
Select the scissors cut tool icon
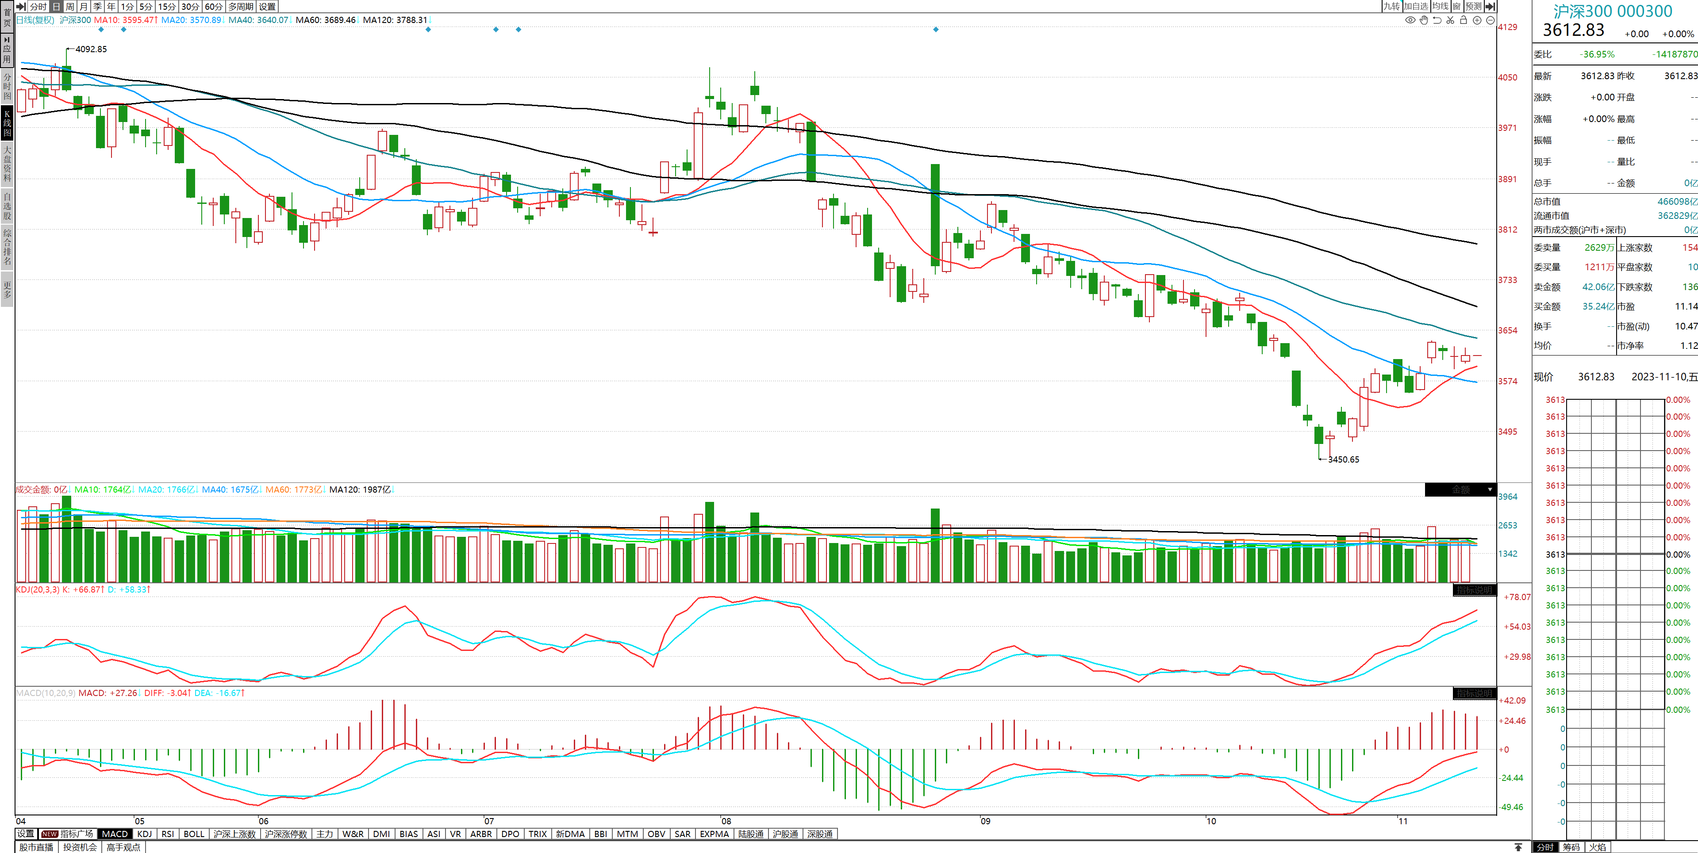coord(1450,20)
